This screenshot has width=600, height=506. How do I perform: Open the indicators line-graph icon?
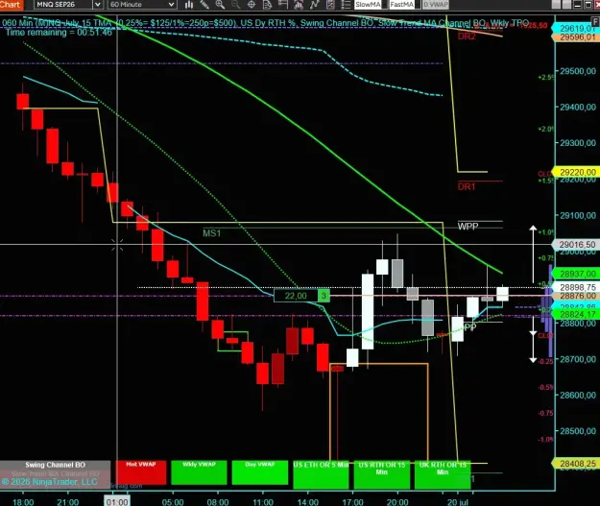[314, 5]
